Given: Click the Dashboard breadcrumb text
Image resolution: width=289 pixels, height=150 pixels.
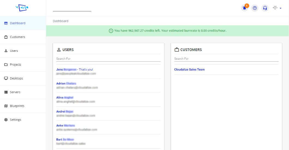Looking at the screenshot, I should point(61,21).
